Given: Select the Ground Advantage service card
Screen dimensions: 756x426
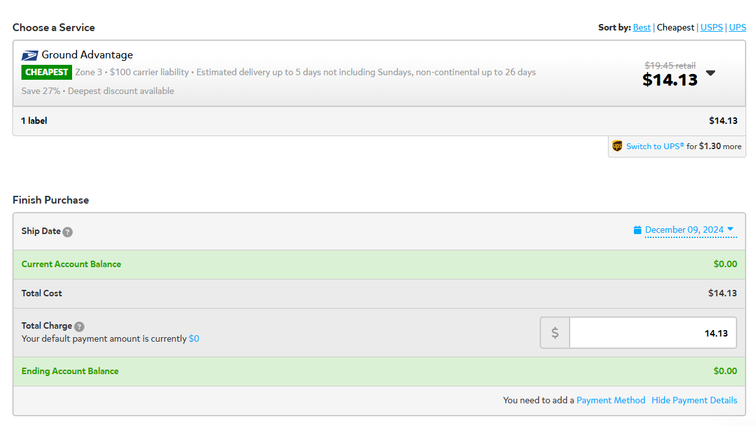Looking at the screenshot, I should point(379,73).
